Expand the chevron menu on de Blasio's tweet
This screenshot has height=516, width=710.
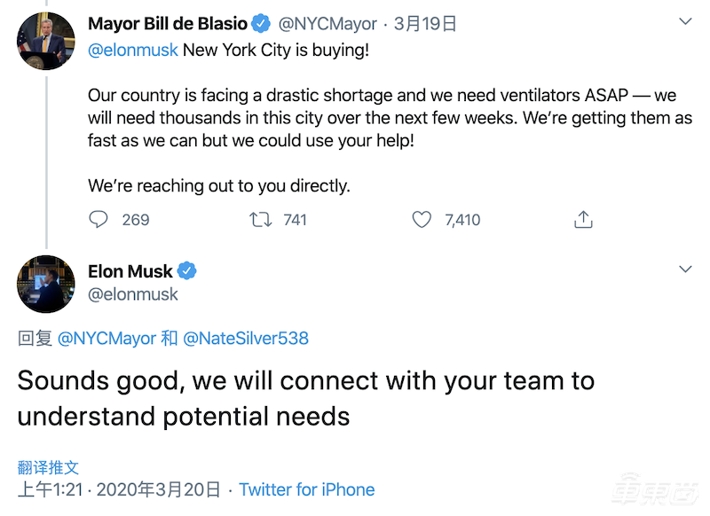[x=684, y=20]
